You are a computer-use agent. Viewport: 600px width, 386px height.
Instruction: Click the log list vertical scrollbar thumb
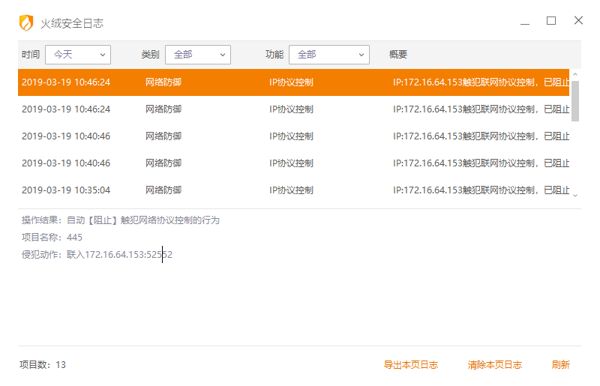pyautogui.click(x=575, y=101)
